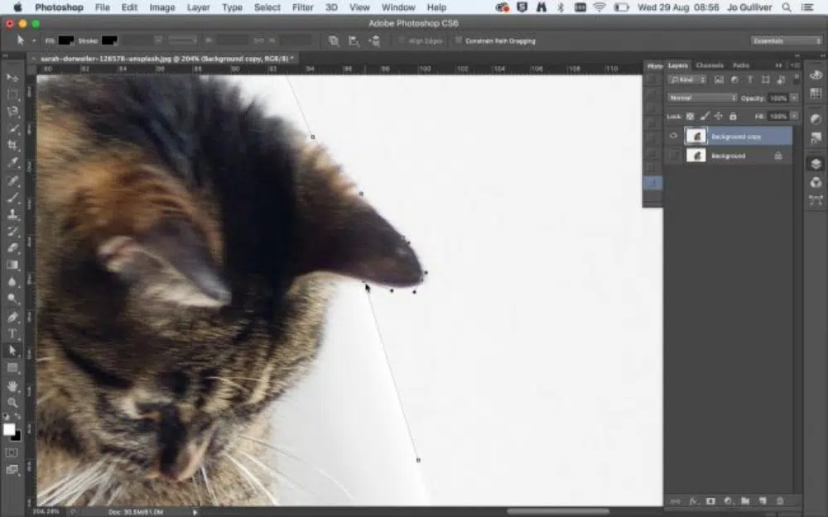Viewport: 828px width, 517px height.
Task: Open the Normal blend mode dropdown
Action: tap(702, 98)
